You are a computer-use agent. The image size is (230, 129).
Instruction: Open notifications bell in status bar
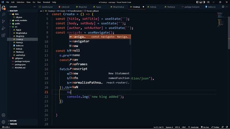coord(227,127)
